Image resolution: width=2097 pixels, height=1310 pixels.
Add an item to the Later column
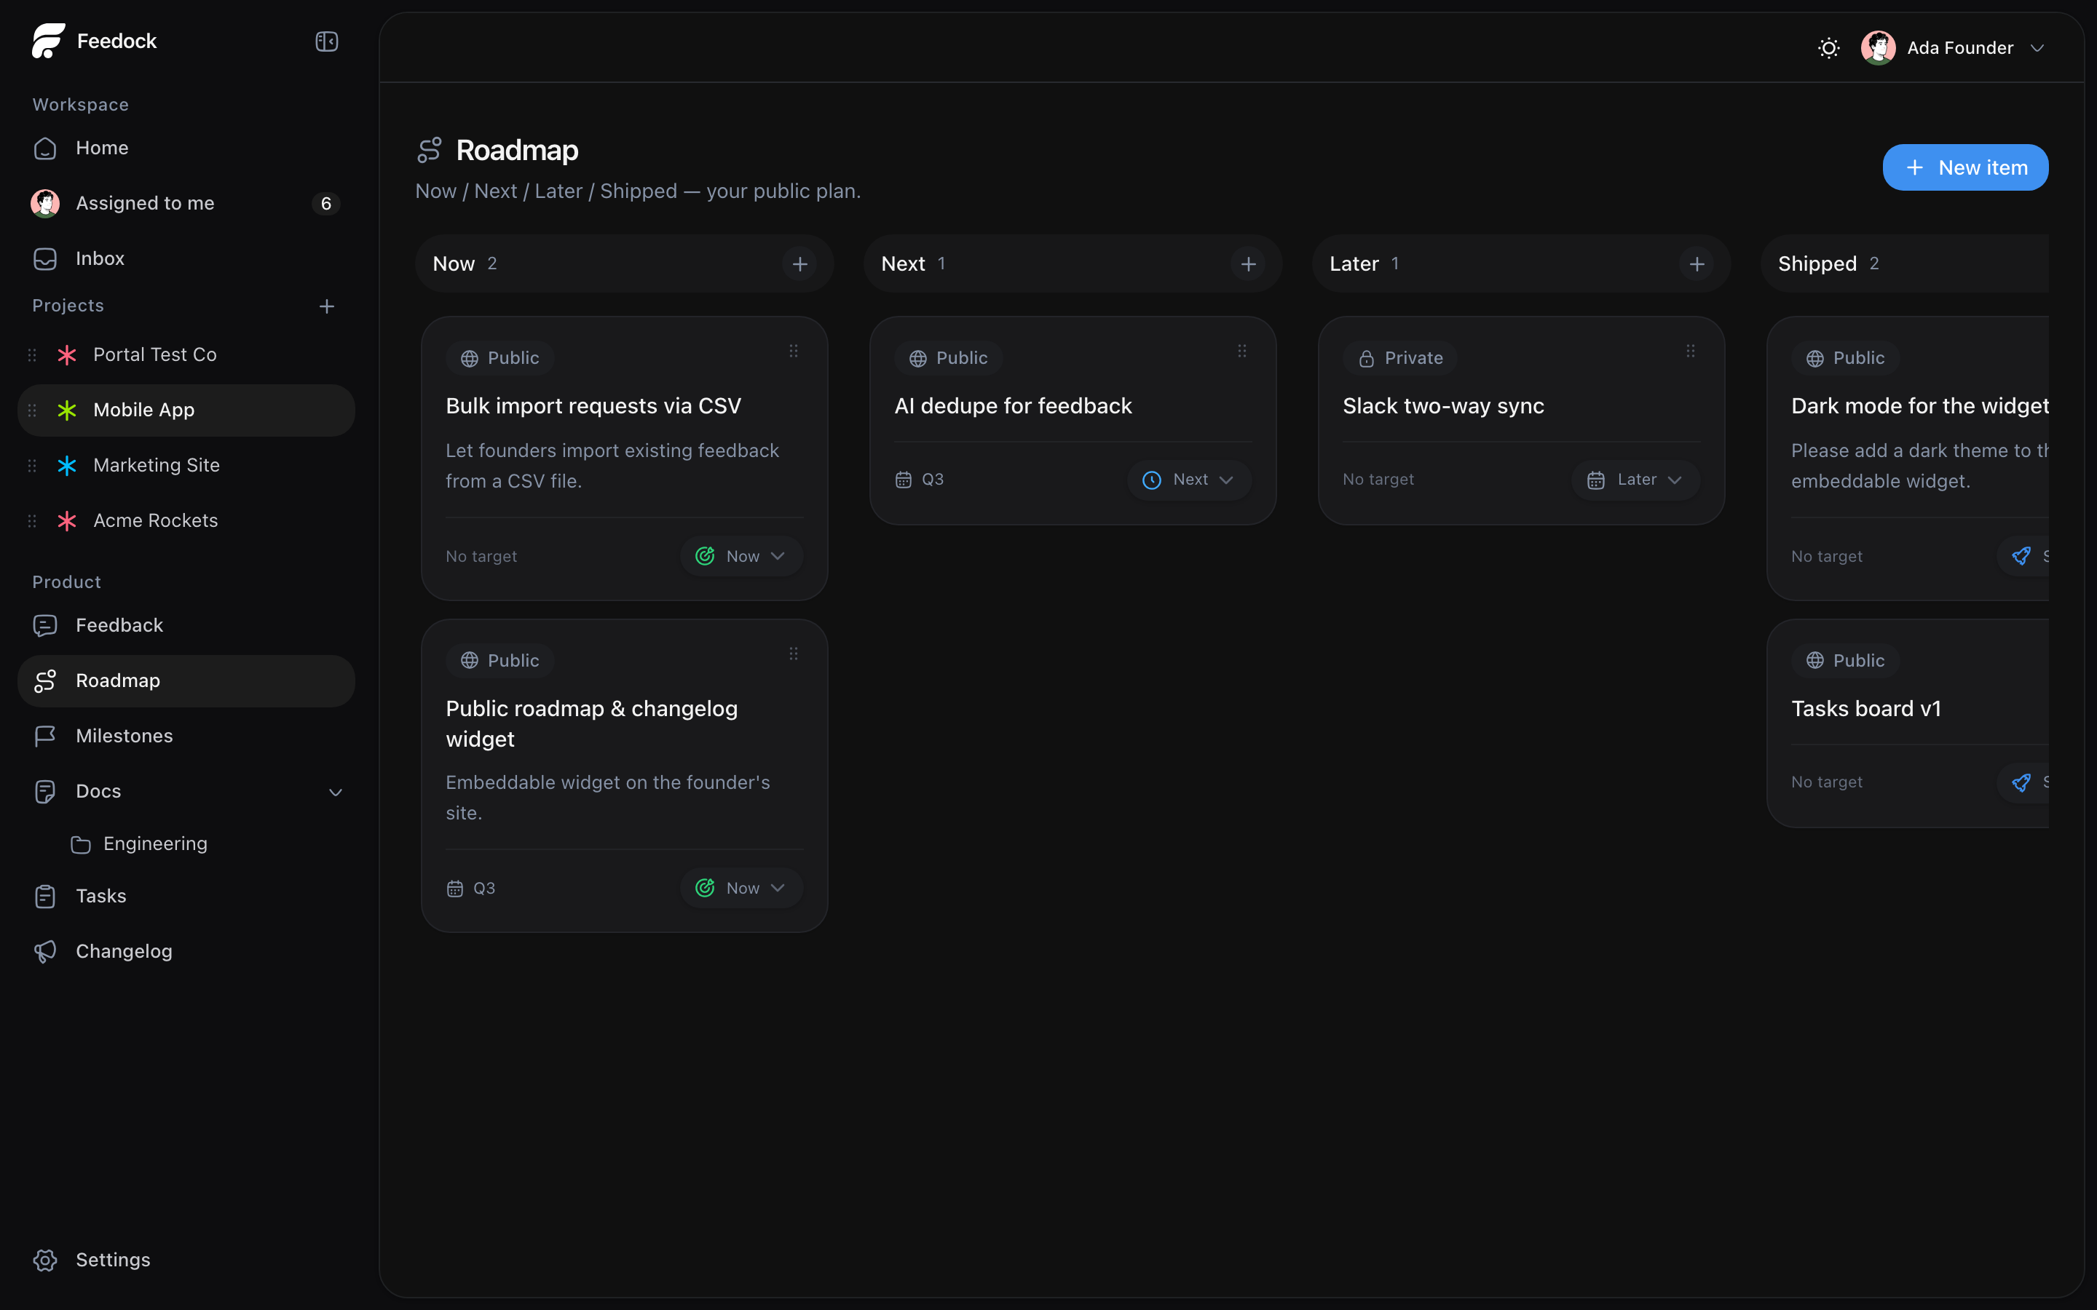pyautogui.click(x=1697, y=264)
